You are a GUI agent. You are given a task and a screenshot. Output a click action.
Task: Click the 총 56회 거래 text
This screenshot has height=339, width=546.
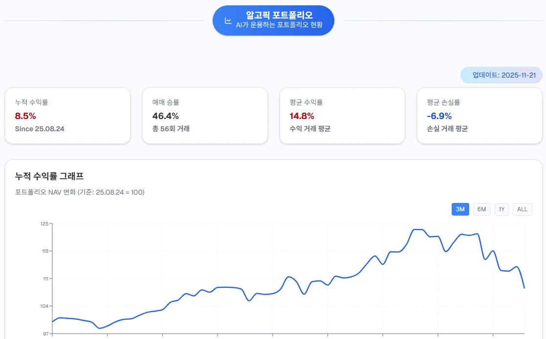coord(171,129)
